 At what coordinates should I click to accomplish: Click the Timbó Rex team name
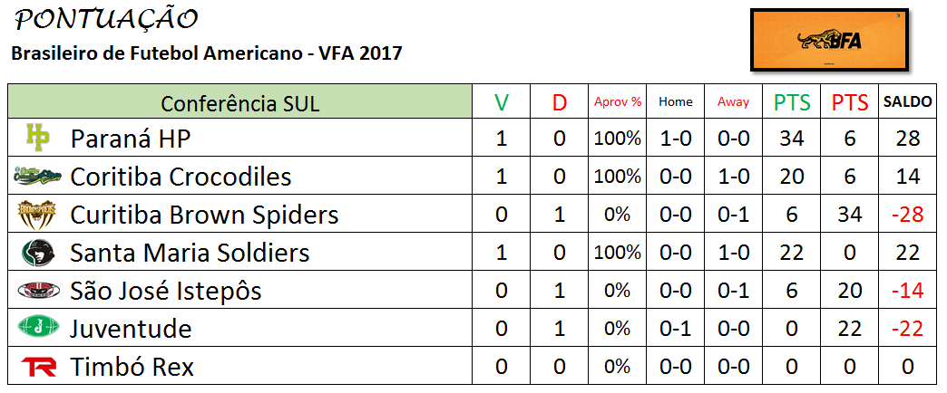pyautogui.click(x=132, y=367)
